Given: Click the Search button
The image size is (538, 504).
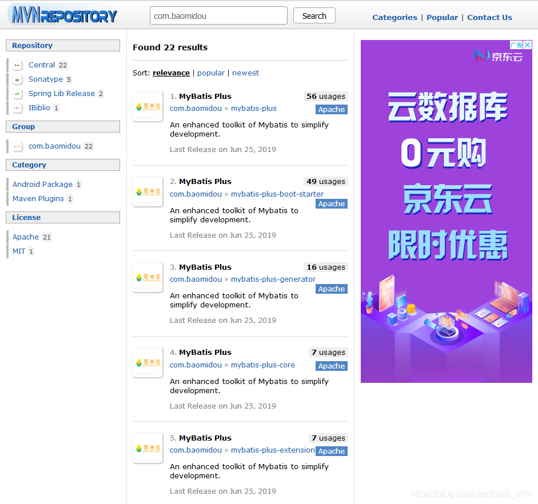Looking at the screenshot, I should click(x=314, y=16).
